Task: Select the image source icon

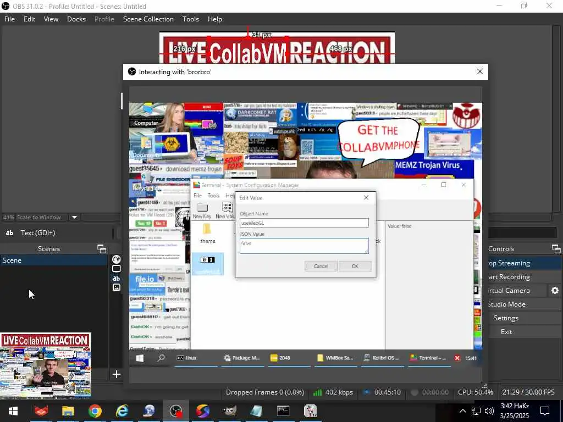Action: coord(117,287)
